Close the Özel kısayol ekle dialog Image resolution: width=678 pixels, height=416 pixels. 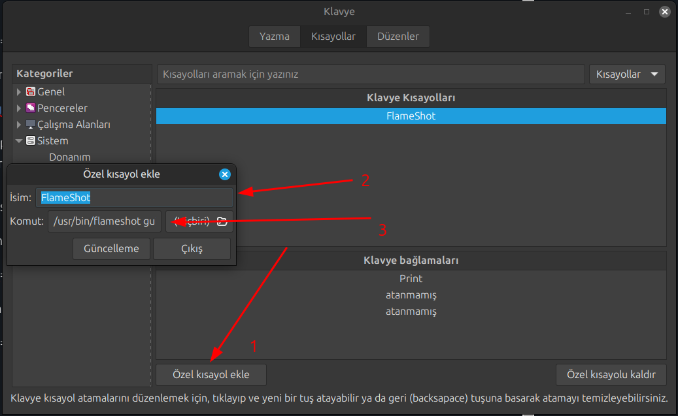pos(224,174)
